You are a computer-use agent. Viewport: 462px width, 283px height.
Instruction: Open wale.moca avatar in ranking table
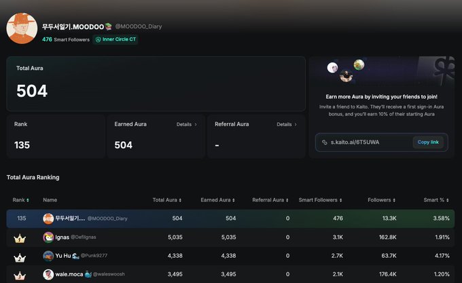point(48,274)
